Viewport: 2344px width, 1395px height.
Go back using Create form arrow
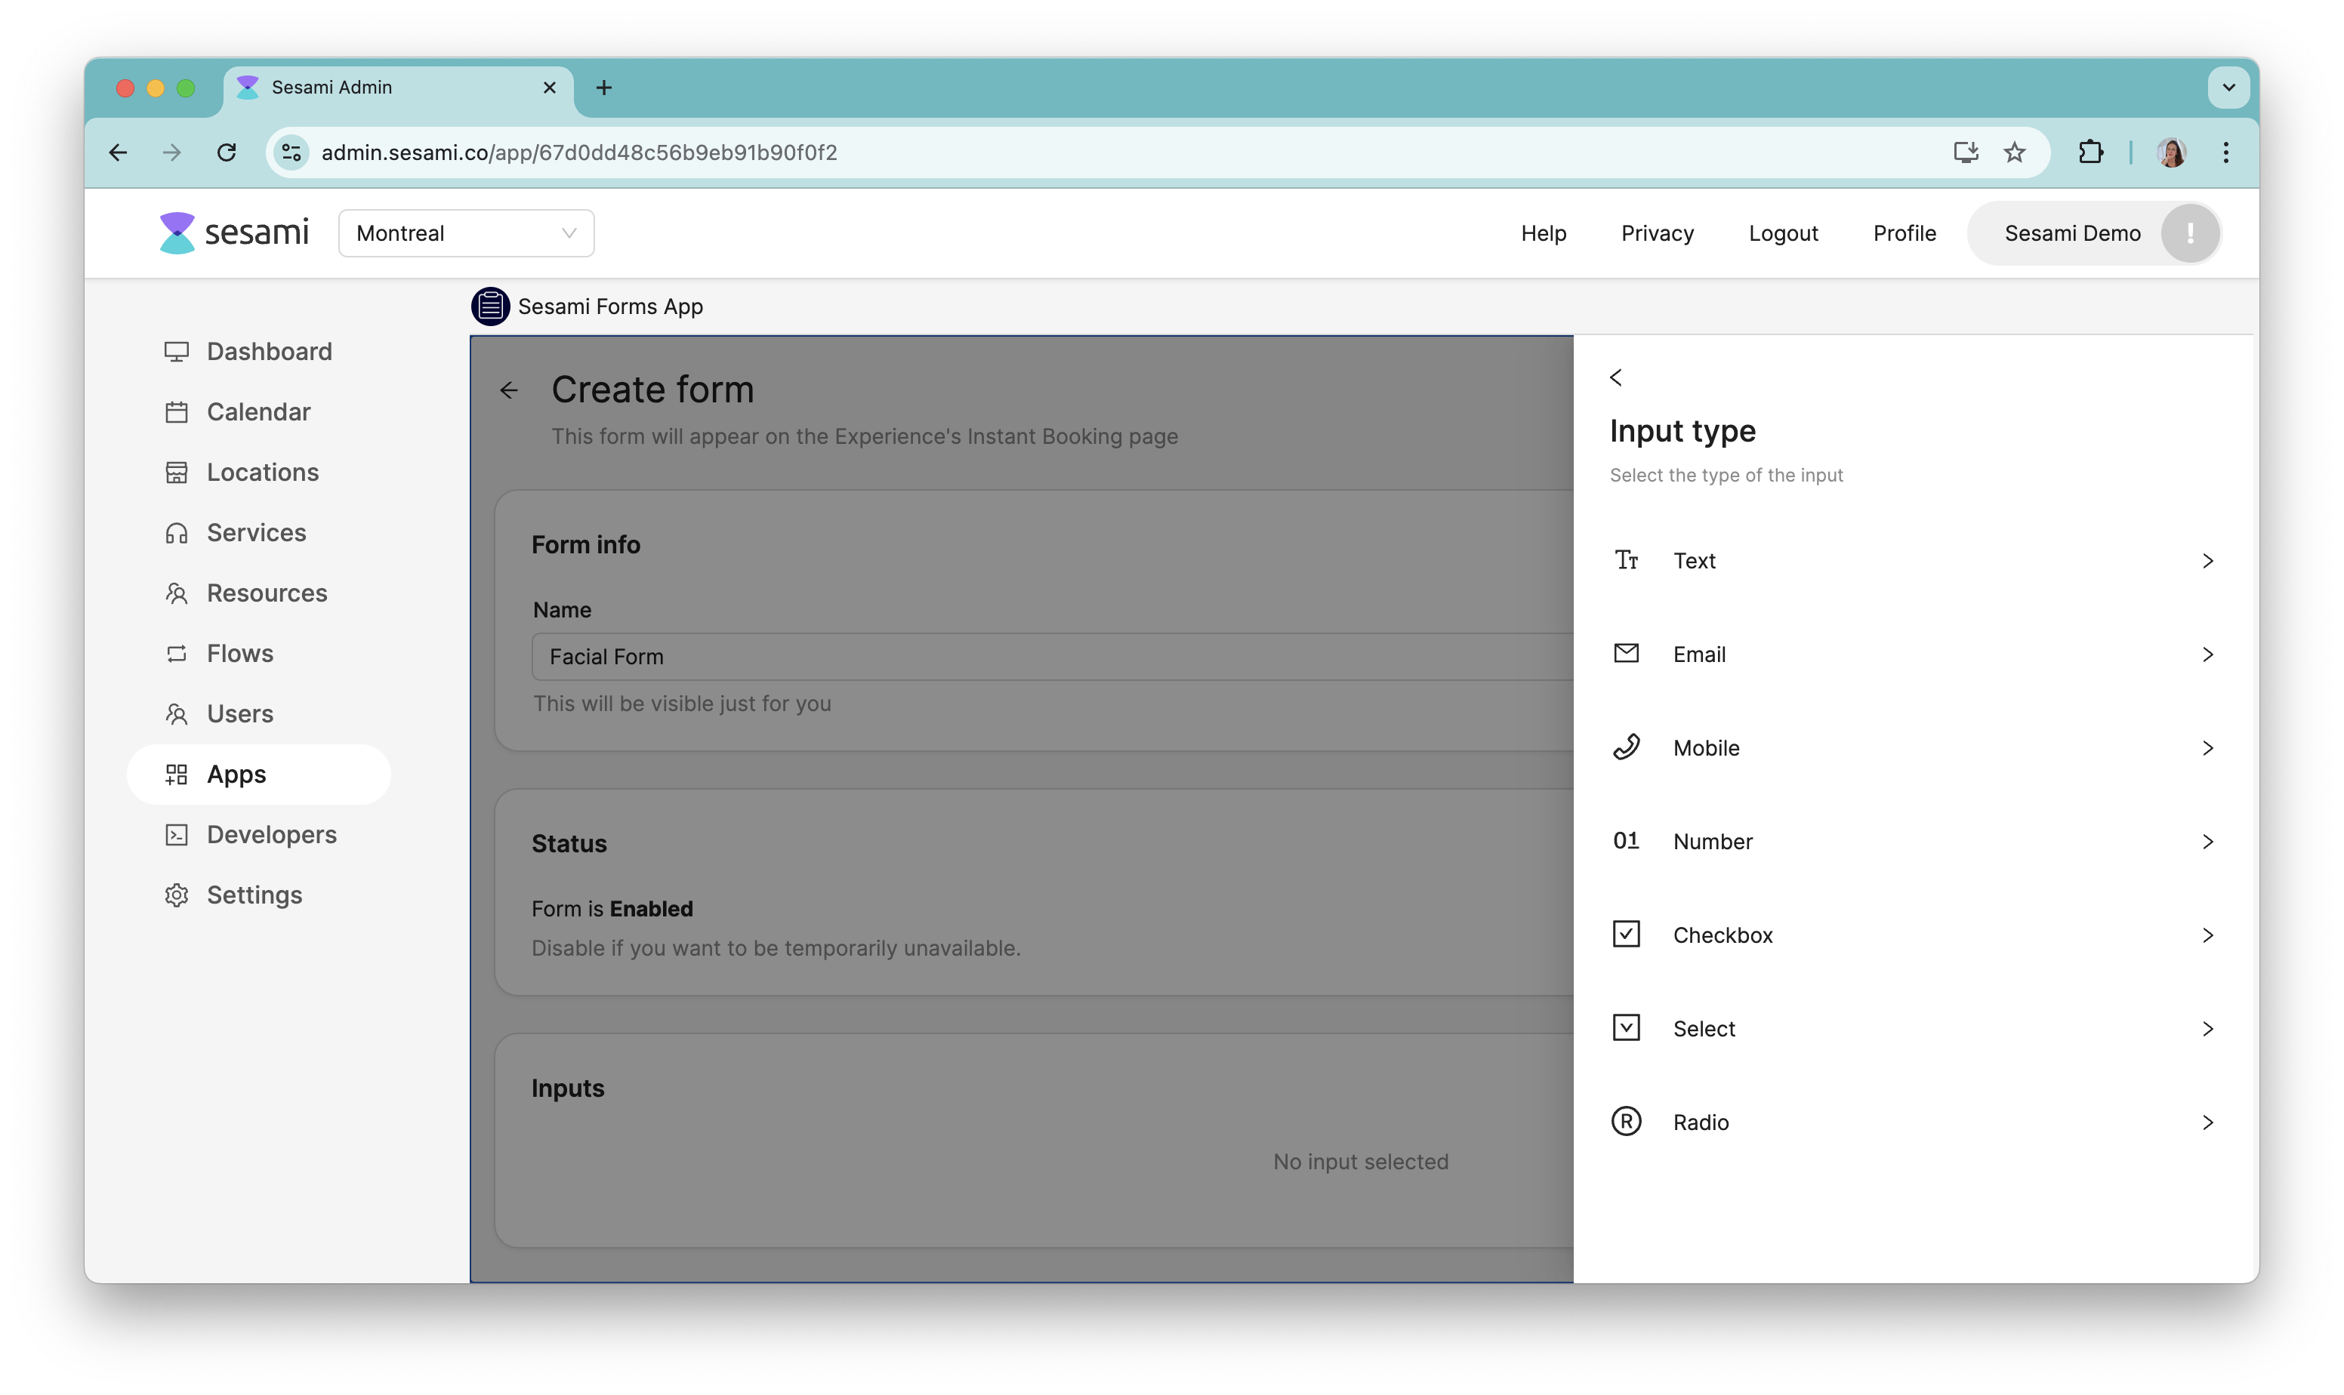[x=509, y=390]
